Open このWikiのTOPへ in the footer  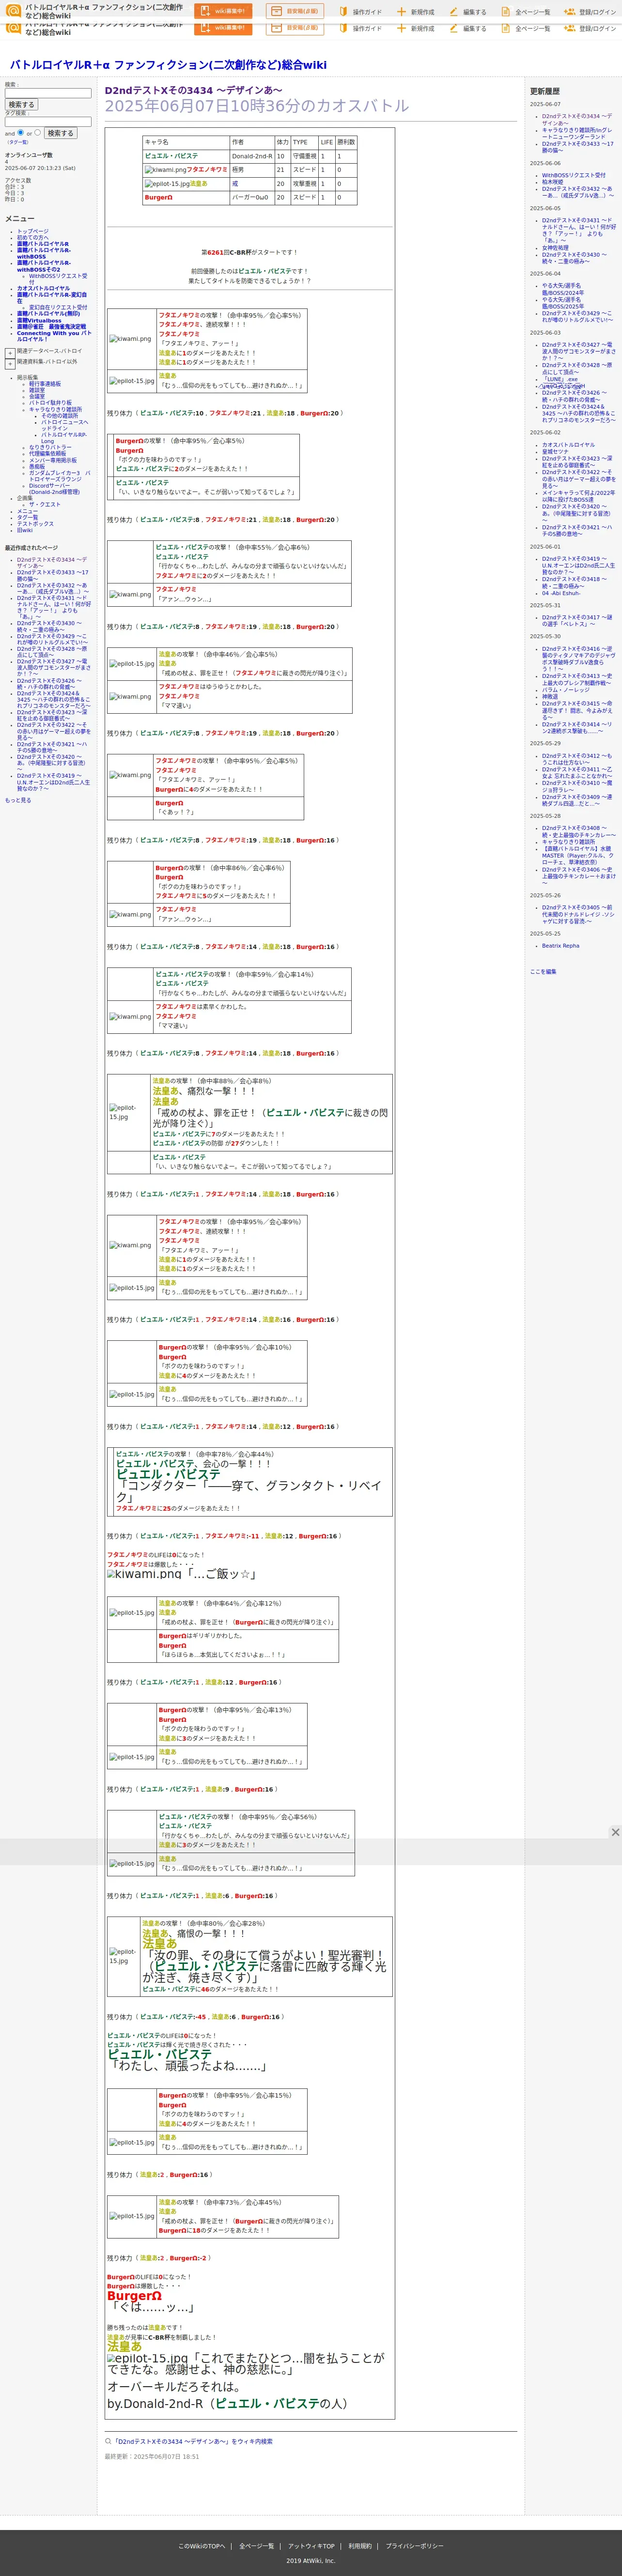coord(202,2546)
